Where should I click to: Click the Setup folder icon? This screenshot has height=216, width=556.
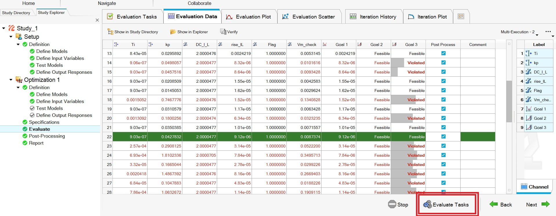point(19,36)
